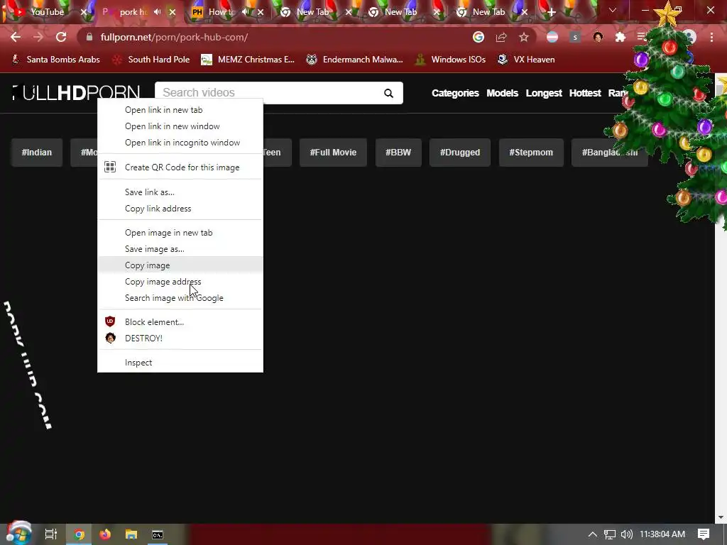Viewport: 727px width, 545px height.
Task: Switch to Chrome on the taskbar
Action: point(79,534)
